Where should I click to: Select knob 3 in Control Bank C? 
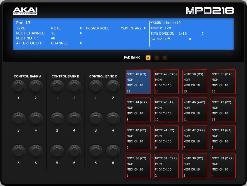coord(96,119)
